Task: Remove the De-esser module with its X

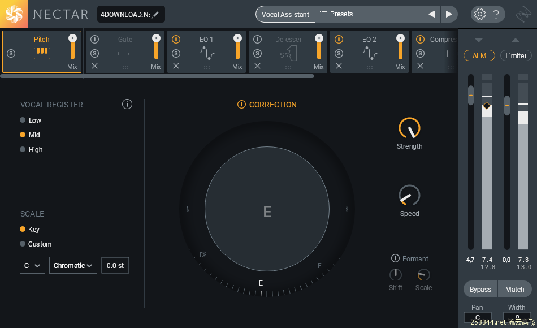Action: pyautogui.click(x=258, y=66)
